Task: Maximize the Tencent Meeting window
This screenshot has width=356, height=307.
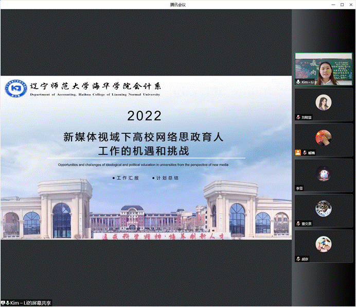Action: [x=342, y=4]
